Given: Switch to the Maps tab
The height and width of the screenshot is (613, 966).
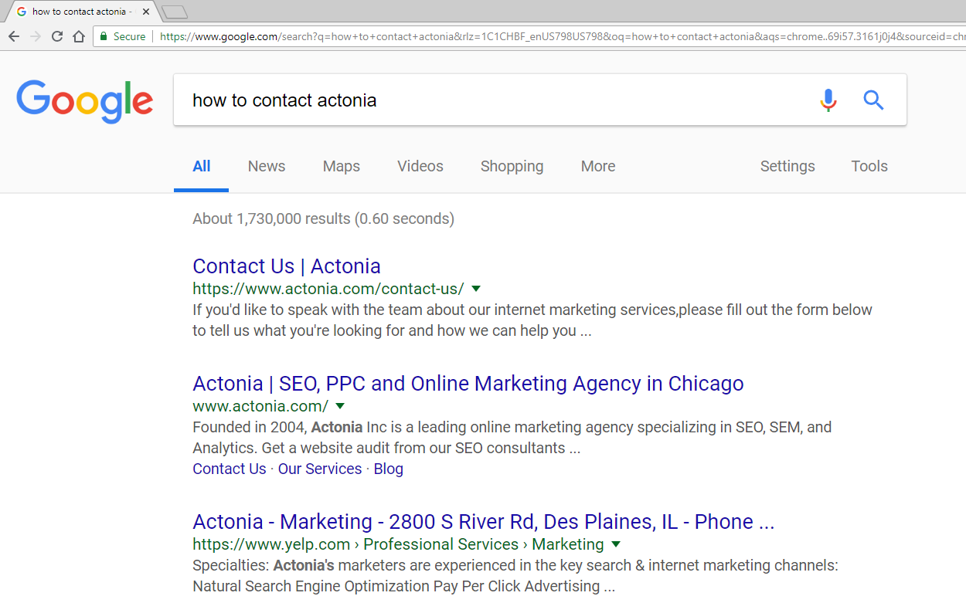Looking at the screenshot, I should click(x=342, y=166).
